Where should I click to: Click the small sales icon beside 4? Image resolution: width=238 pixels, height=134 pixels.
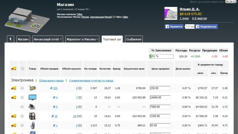click(54, 98)
